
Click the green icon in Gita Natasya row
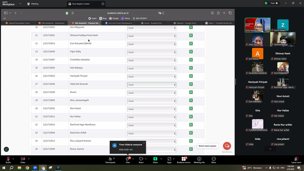point(191,68)
